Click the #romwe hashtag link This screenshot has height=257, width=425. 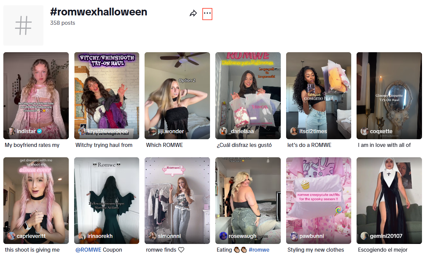tap(259, 250)
